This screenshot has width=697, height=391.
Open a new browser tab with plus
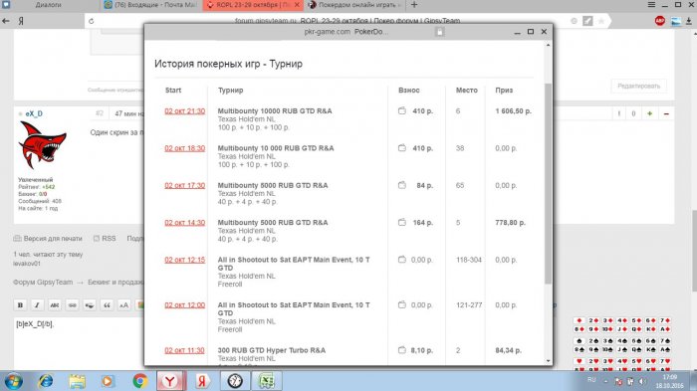[x=414, y=4]
